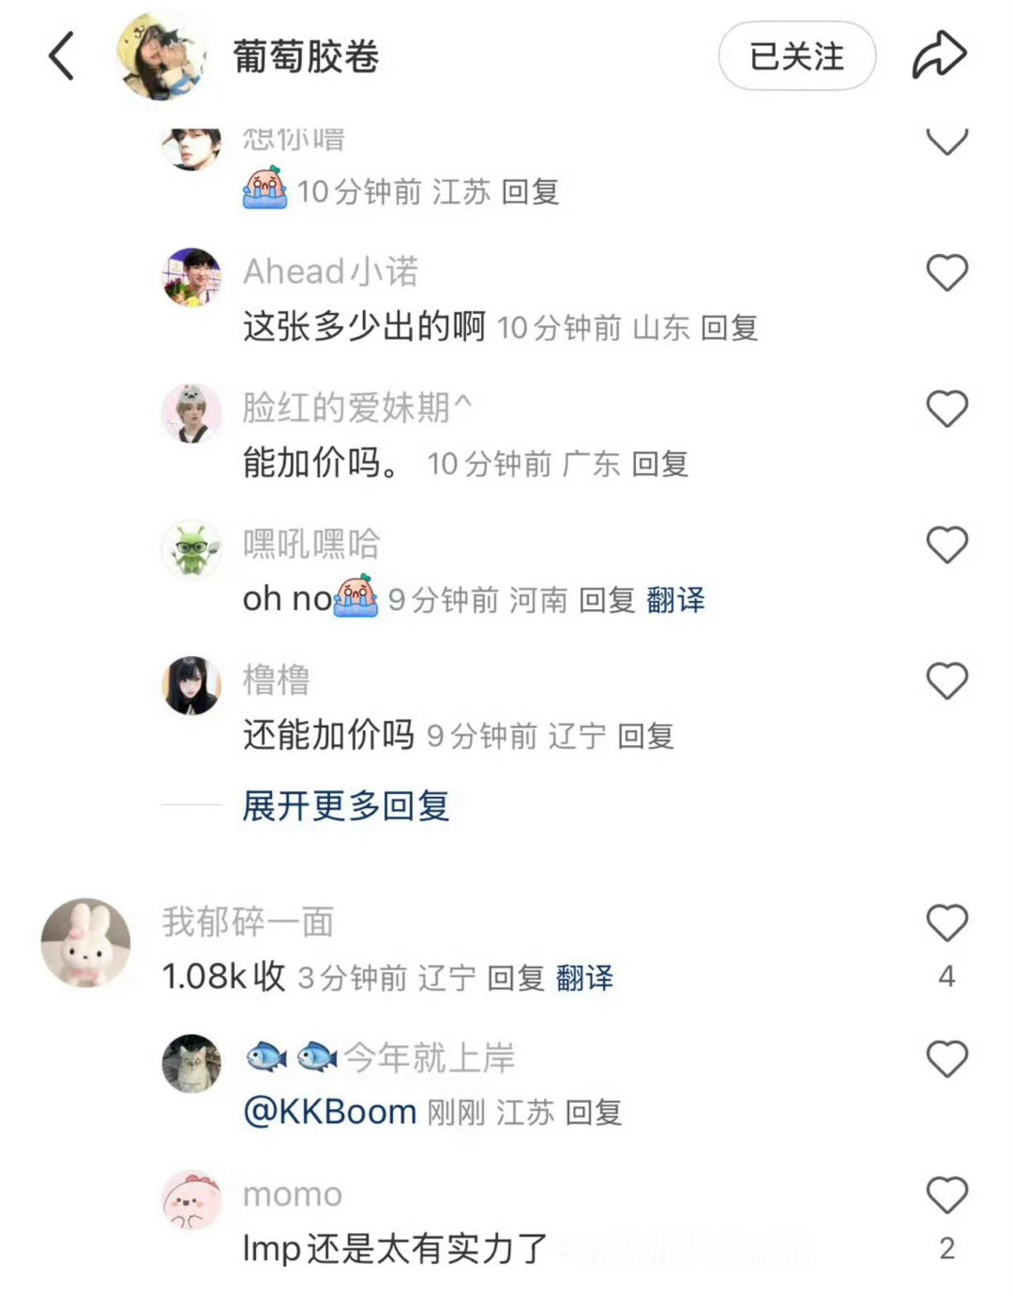Open the @KKBoom mention
This screenshot has width=1013, height=1297.
coord(330,1113)
